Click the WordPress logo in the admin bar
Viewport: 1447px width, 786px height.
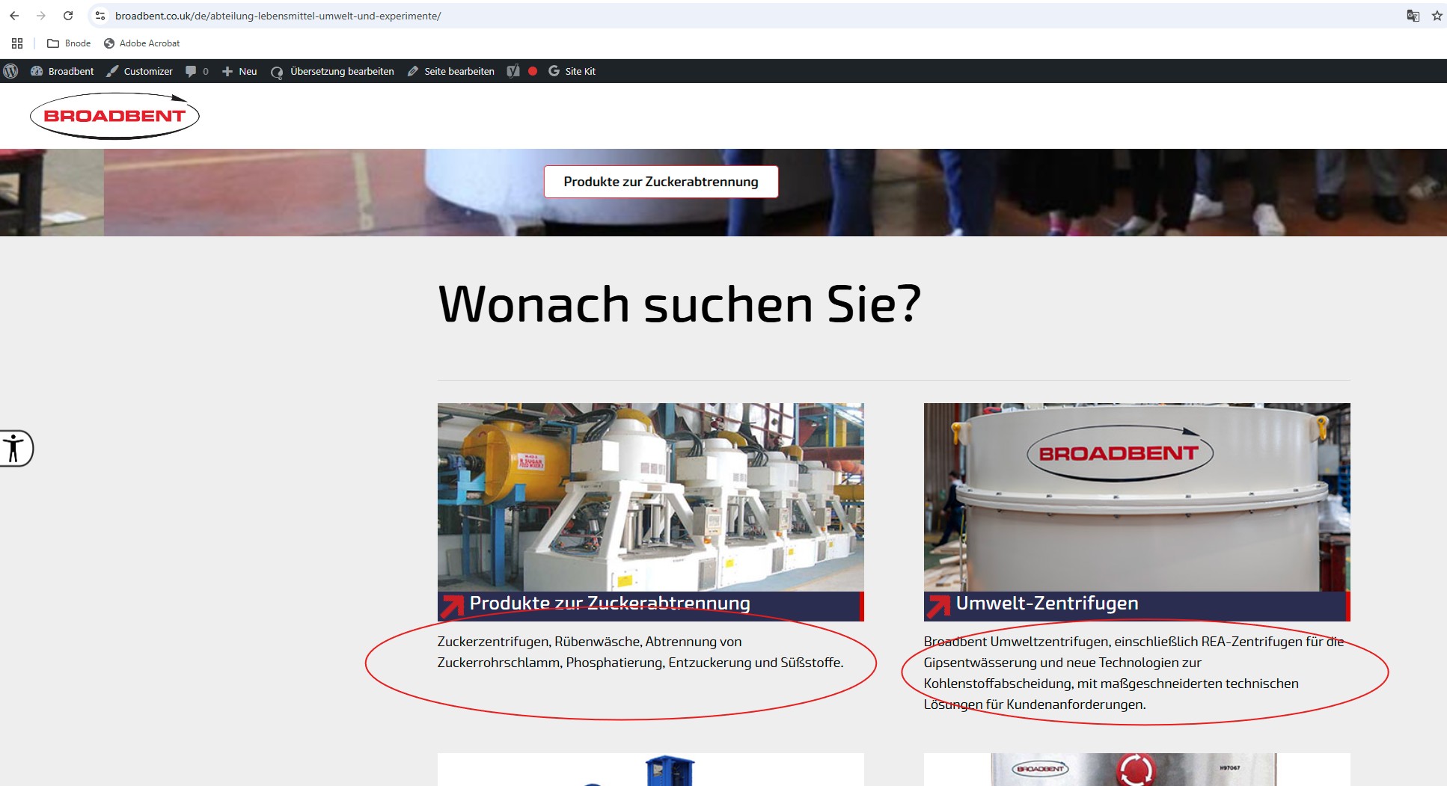10,71
